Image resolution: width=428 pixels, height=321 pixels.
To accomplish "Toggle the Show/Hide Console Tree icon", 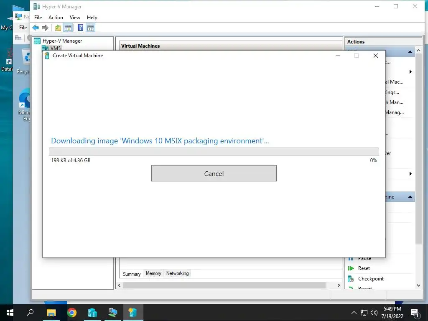I will coord(68,28).
